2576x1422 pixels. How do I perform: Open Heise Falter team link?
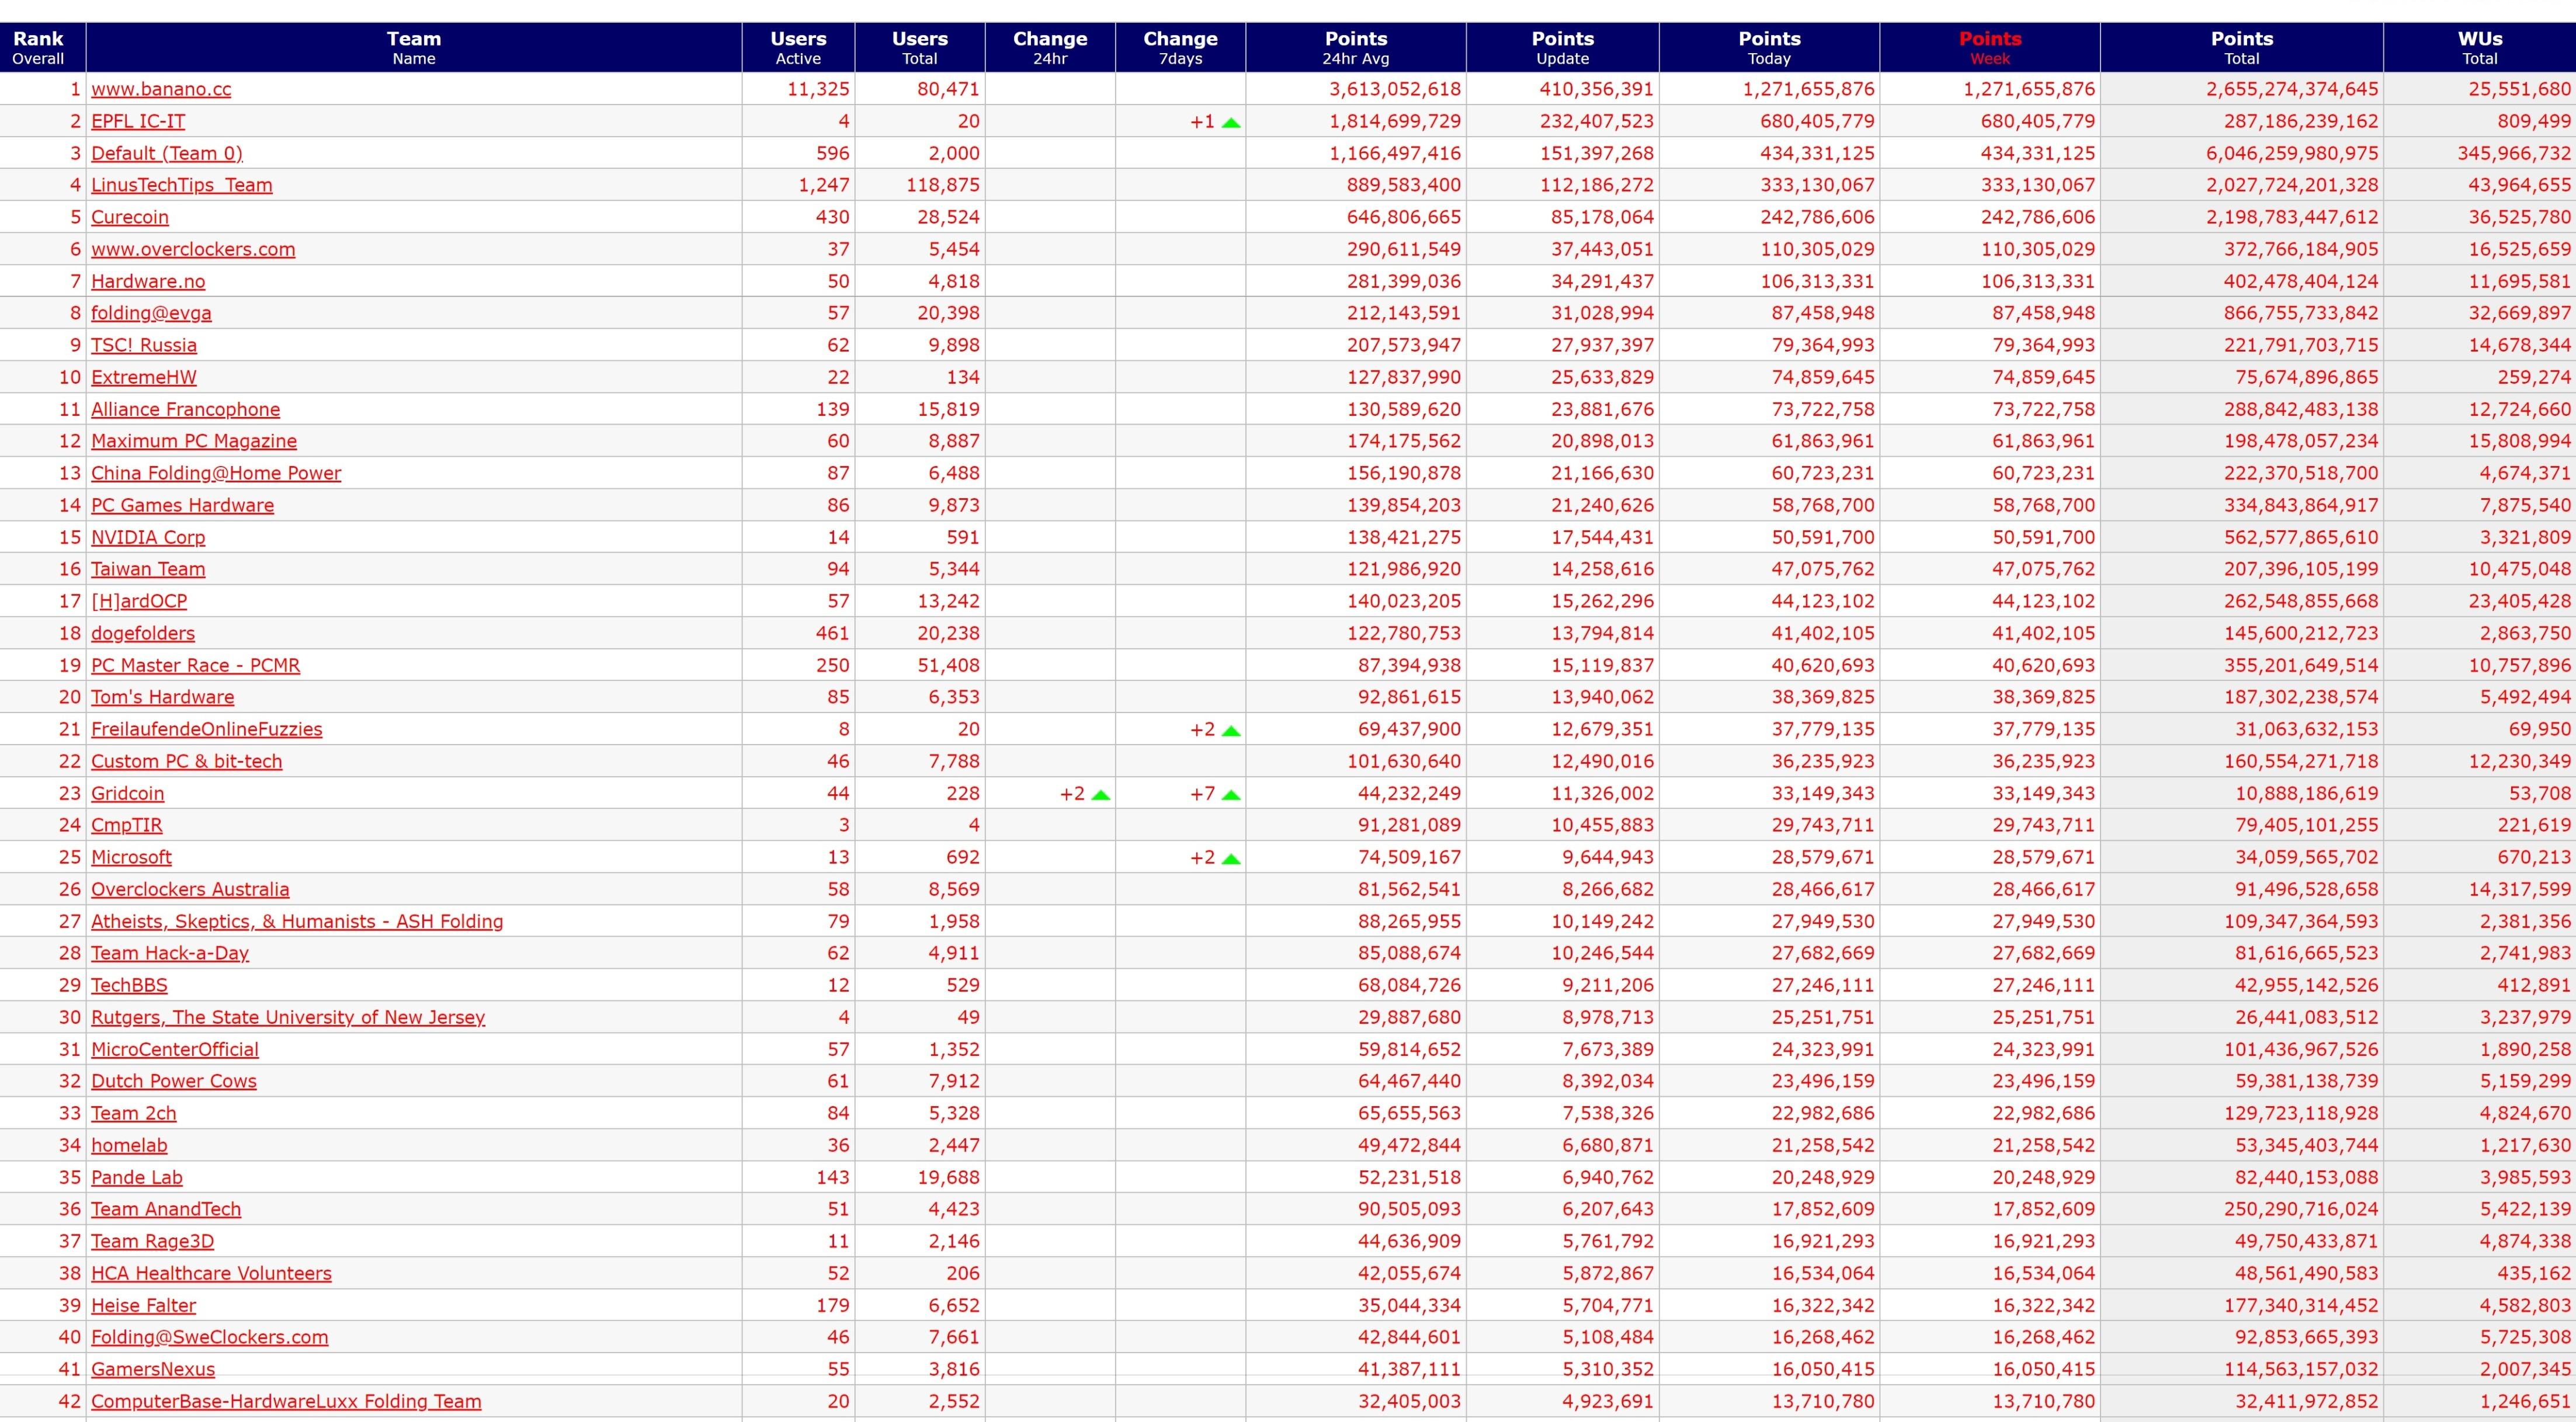point(144,1305)
